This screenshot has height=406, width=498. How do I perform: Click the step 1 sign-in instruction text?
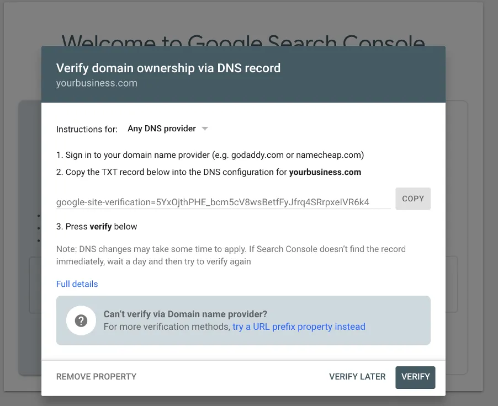pos(210,155)
